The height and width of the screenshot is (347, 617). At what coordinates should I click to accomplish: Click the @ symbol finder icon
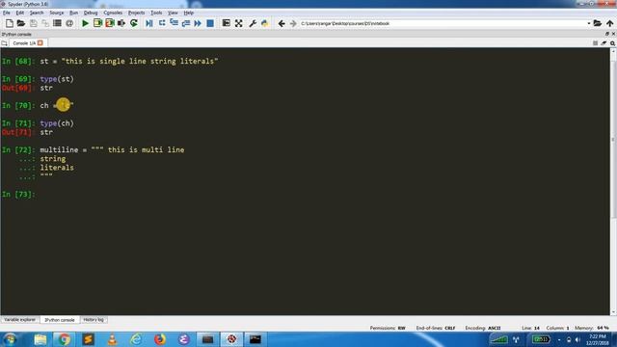[x=69, y=23]
